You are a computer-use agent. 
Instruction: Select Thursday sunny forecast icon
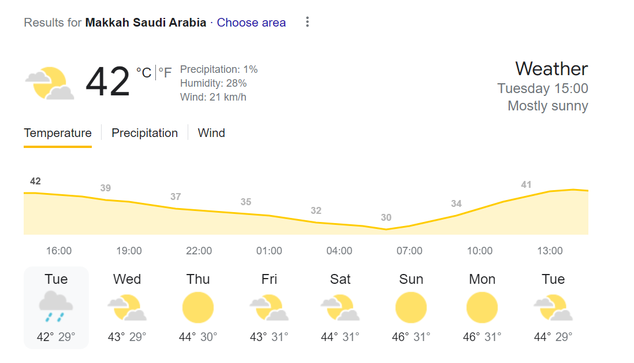click(x=197, y=308)
